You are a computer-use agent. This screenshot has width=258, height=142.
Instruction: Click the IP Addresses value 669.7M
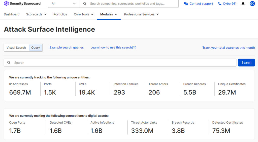[x=20, y=92]
